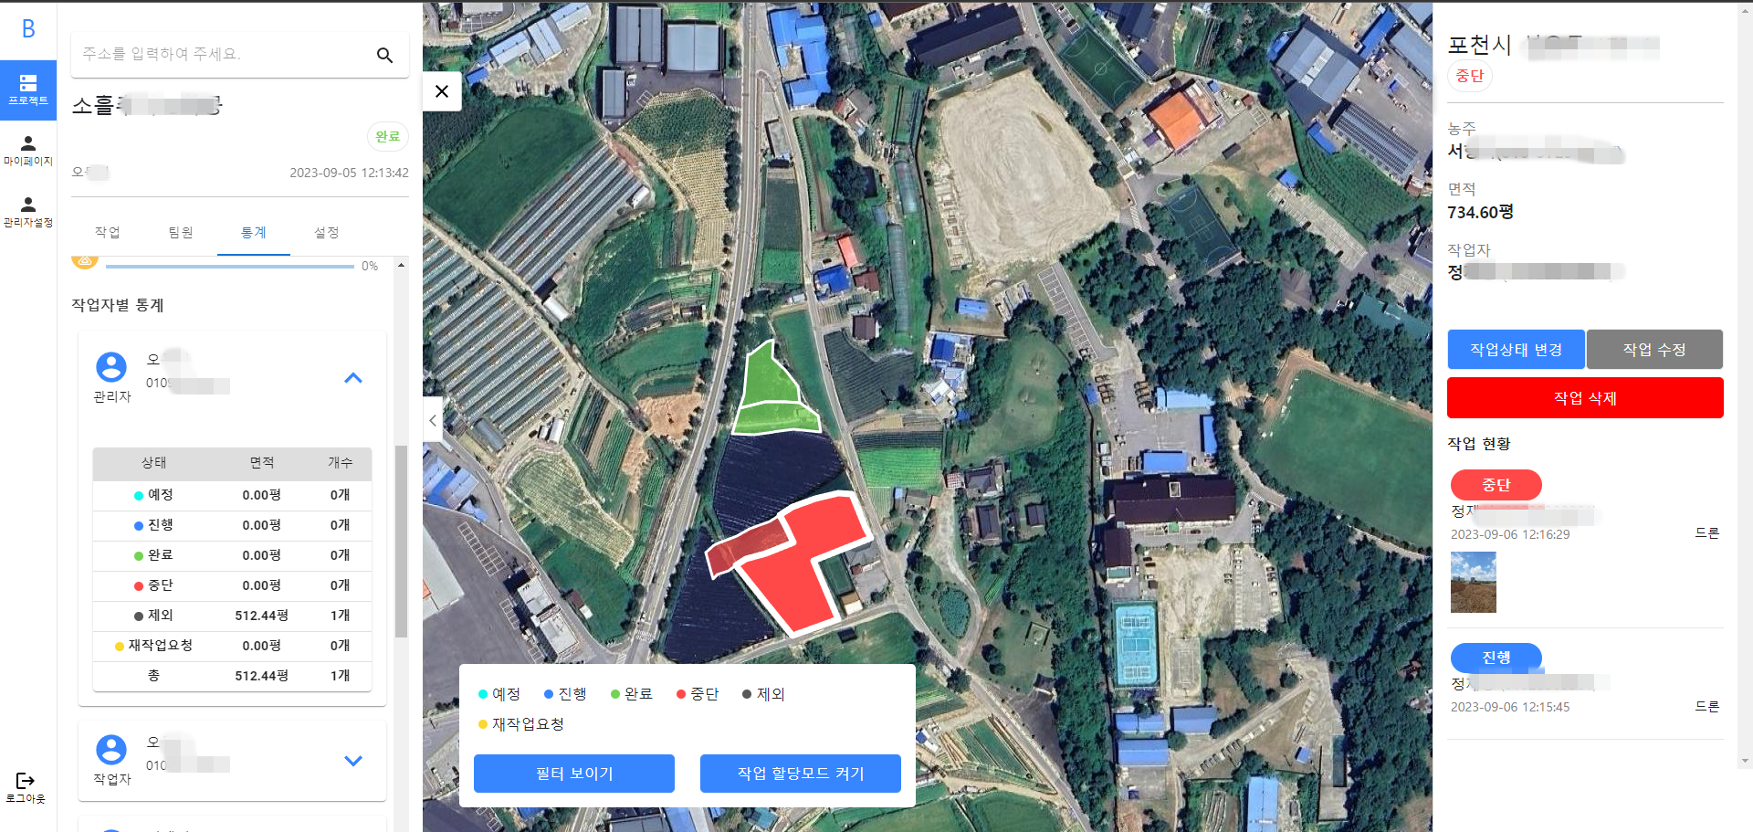Click the address search magnifier icon

pyautogui.click(x=385, y=55)
